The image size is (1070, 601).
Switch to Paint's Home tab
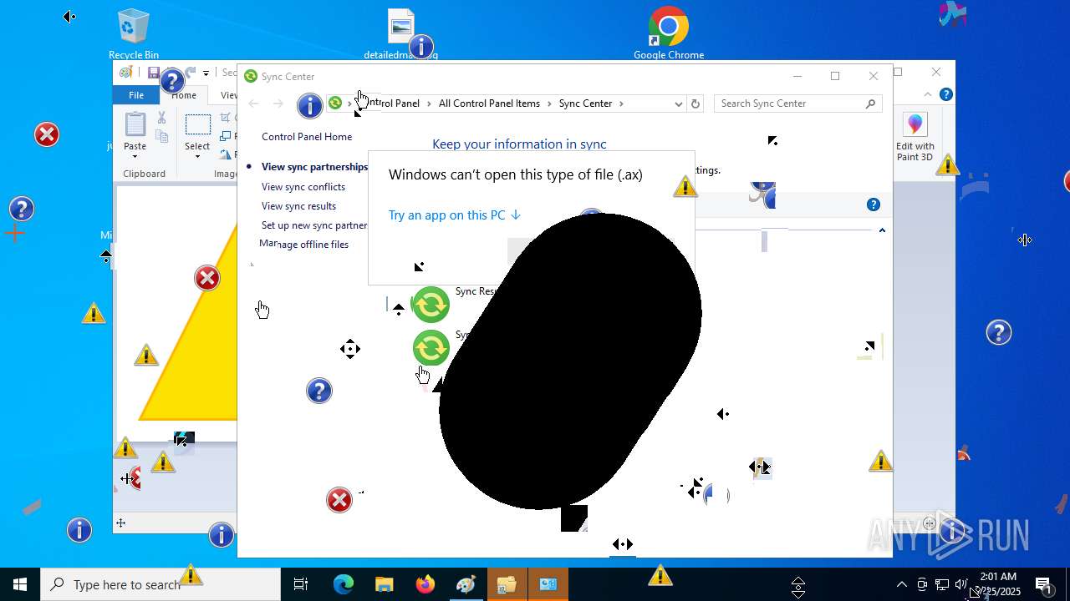(x=184, y=95)
